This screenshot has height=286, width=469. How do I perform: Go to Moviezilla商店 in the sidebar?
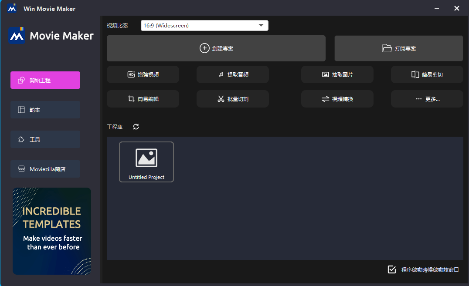(45, 169)
